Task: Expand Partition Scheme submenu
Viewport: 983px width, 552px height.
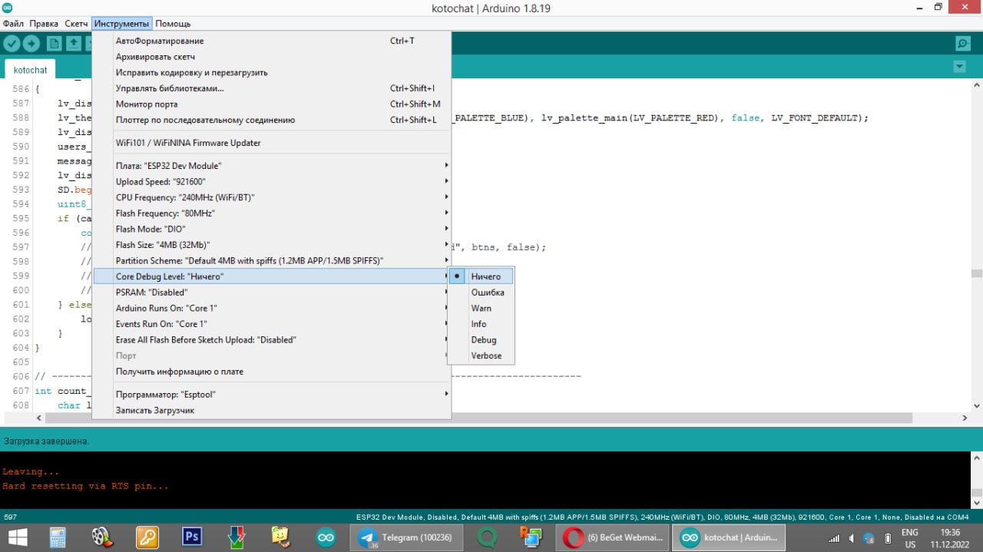Action: (x=271, y=260)
